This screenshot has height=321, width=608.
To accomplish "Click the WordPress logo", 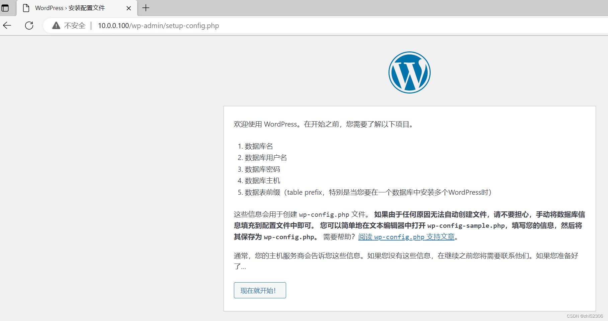I will 409,72.
